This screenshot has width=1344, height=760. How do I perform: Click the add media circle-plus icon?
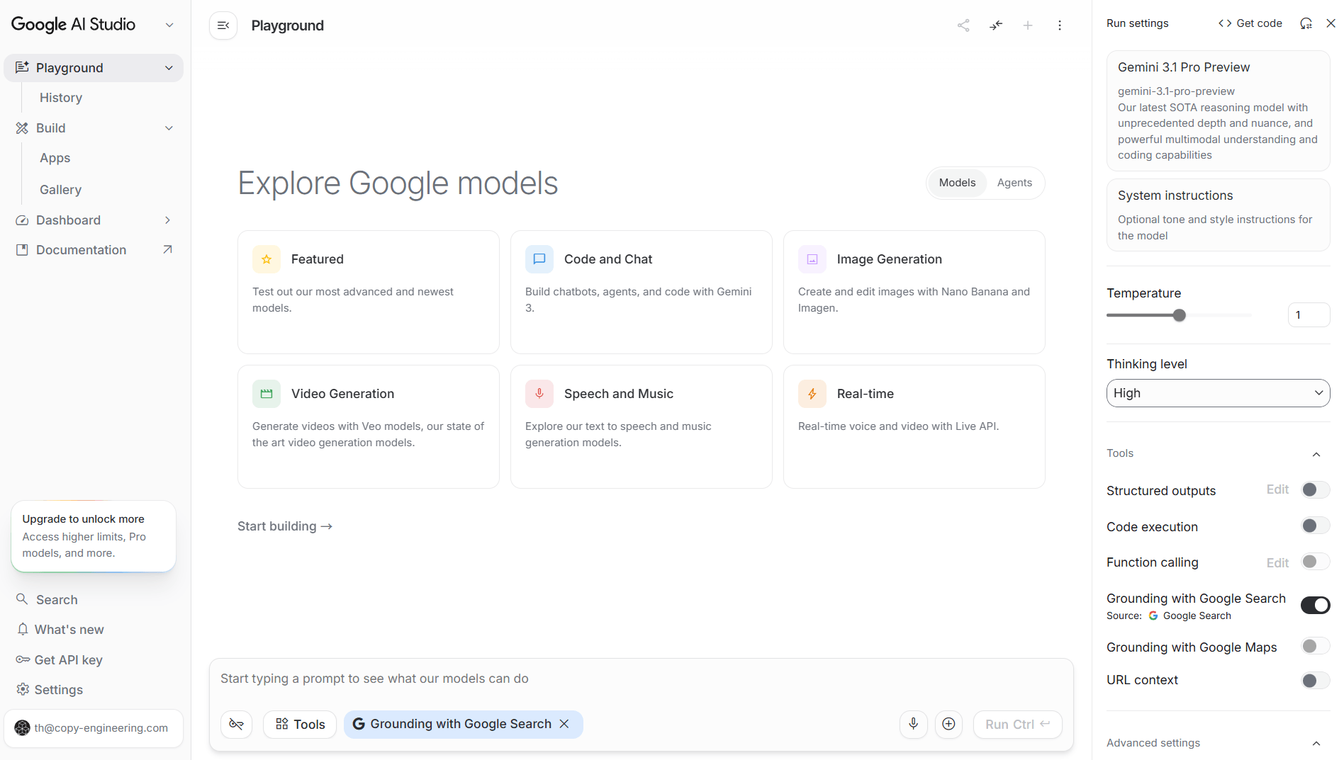click(949, 724)
